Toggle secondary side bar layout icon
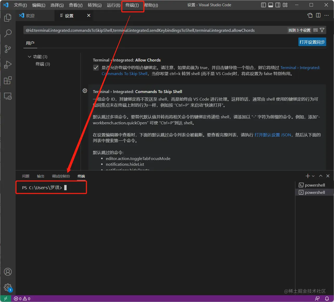Viewport: 334px width, 302px height. 278,5
